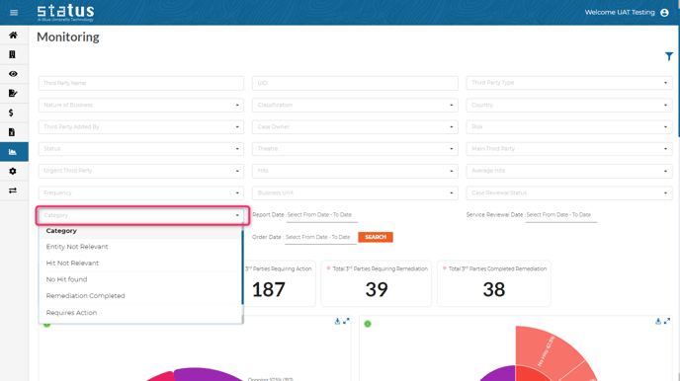Viewport: 680px width, 381px height.
Task: Open the transfer arrows sidebar icon
Action: tap(13, 190)
